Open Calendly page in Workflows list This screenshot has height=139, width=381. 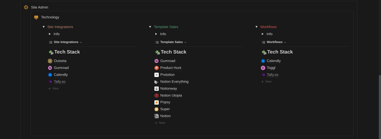point(274,61)
